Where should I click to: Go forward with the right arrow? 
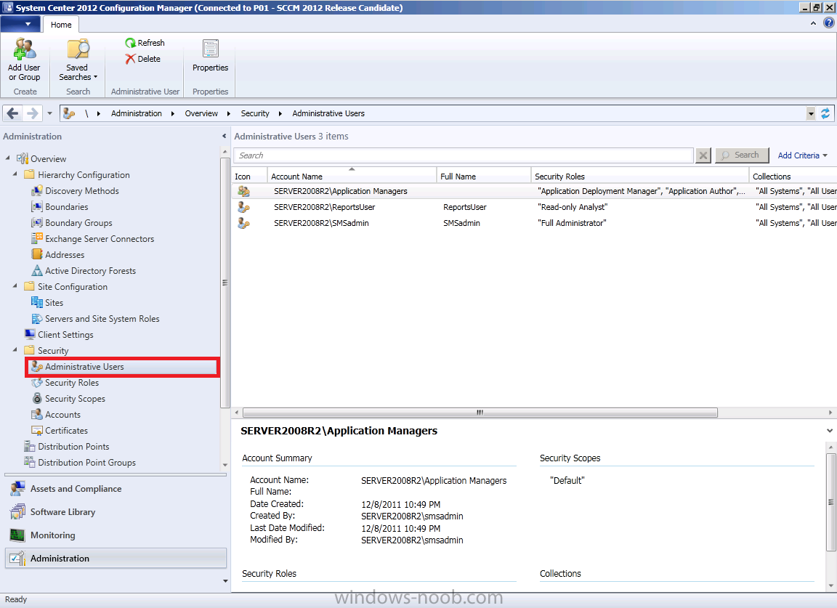(x=32, y=113)
